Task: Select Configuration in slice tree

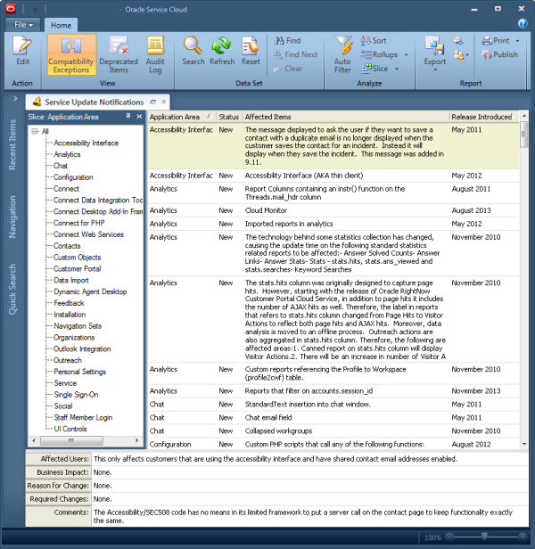Action: (x=73, y=177)
